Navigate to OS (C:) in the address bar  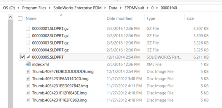pos(9,8)
